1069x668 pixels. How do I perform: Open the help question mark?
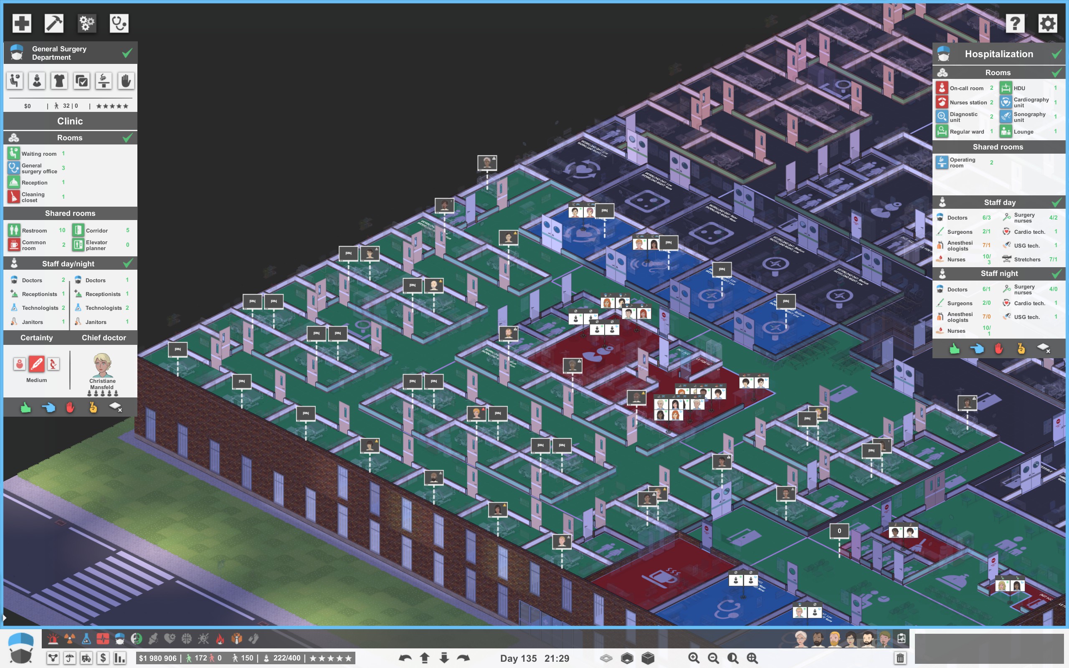tap(1015, 23)
